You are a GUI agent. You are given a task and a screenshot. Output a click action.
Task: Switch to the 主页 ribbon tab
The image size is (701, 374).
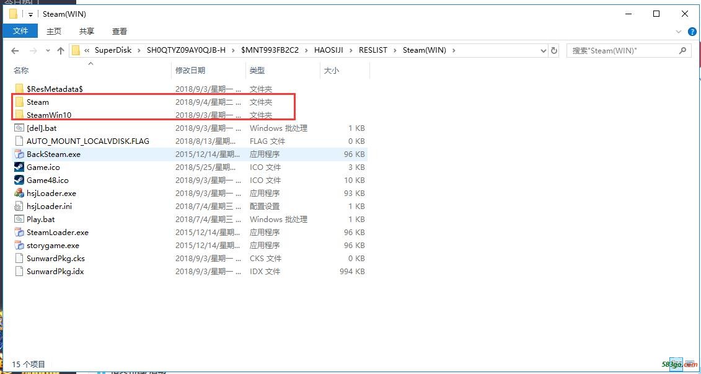54,31
